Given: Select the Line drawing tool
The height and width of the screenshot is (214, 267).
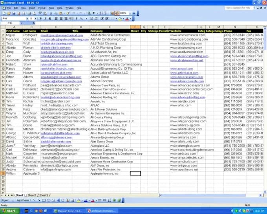Looking at the screenshot, I should point(34,200).
